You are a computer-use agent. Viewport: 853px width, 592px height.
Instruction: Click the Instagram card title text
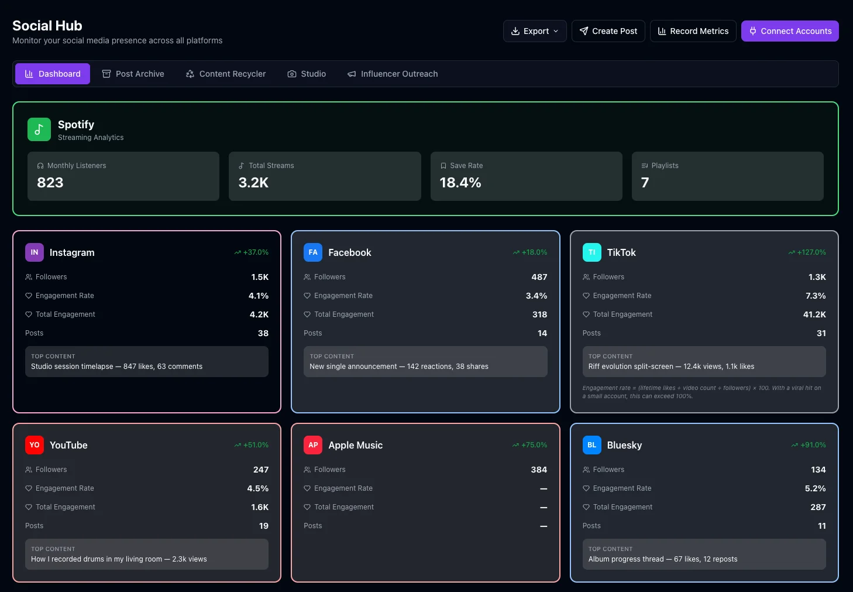coord(72,252)
